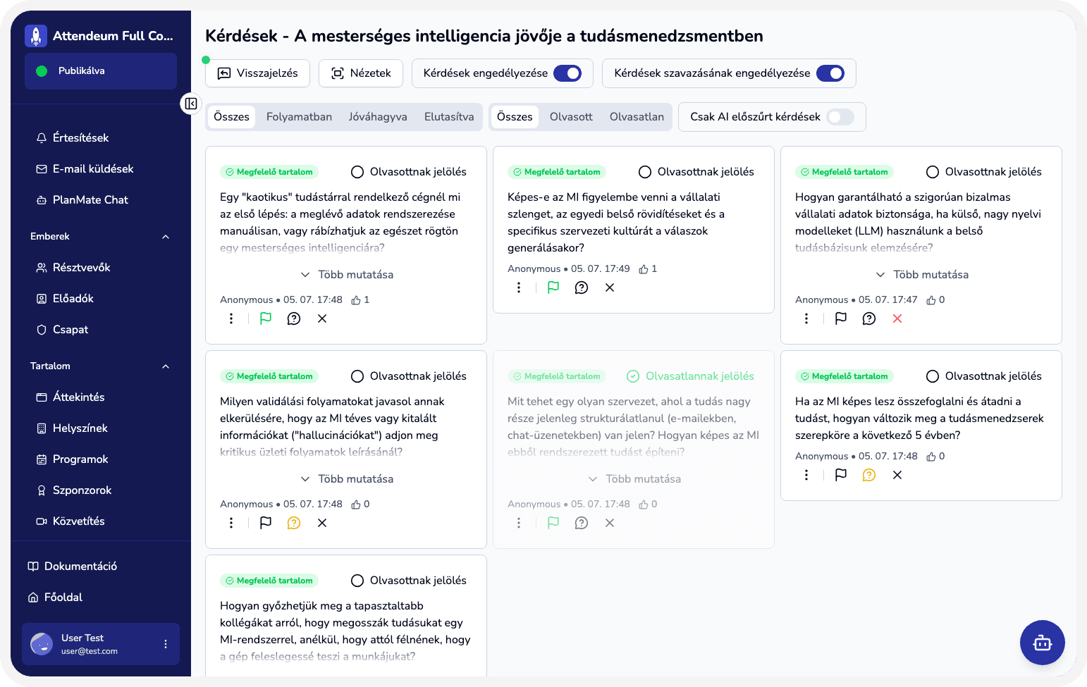Click Olvasatlannak jelölés on faded card

point(691,376)
